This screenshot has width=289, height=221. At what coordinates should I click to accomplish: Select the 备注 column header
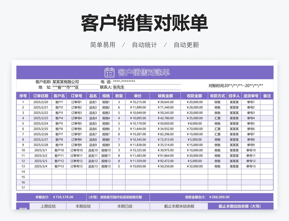click(267, 96)
